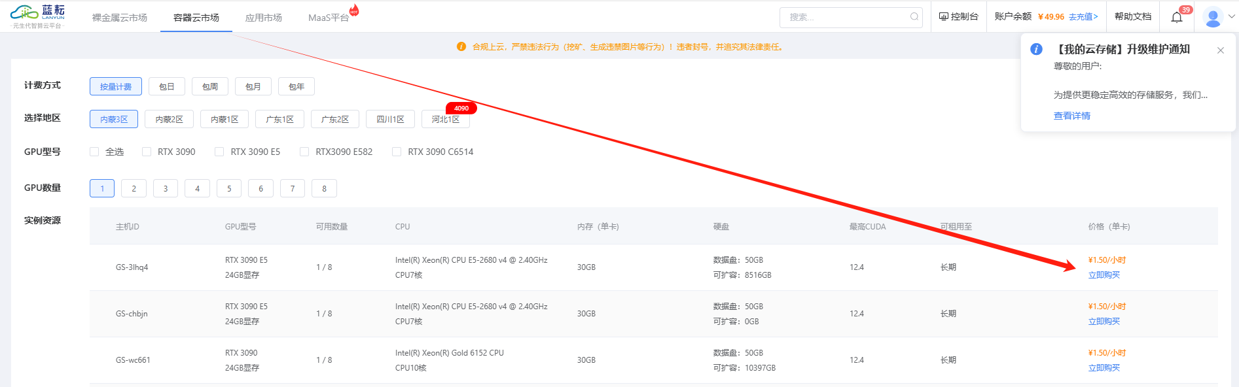Choose region 广东2区
Screen dimensions: 1239x387
(335, 119)
